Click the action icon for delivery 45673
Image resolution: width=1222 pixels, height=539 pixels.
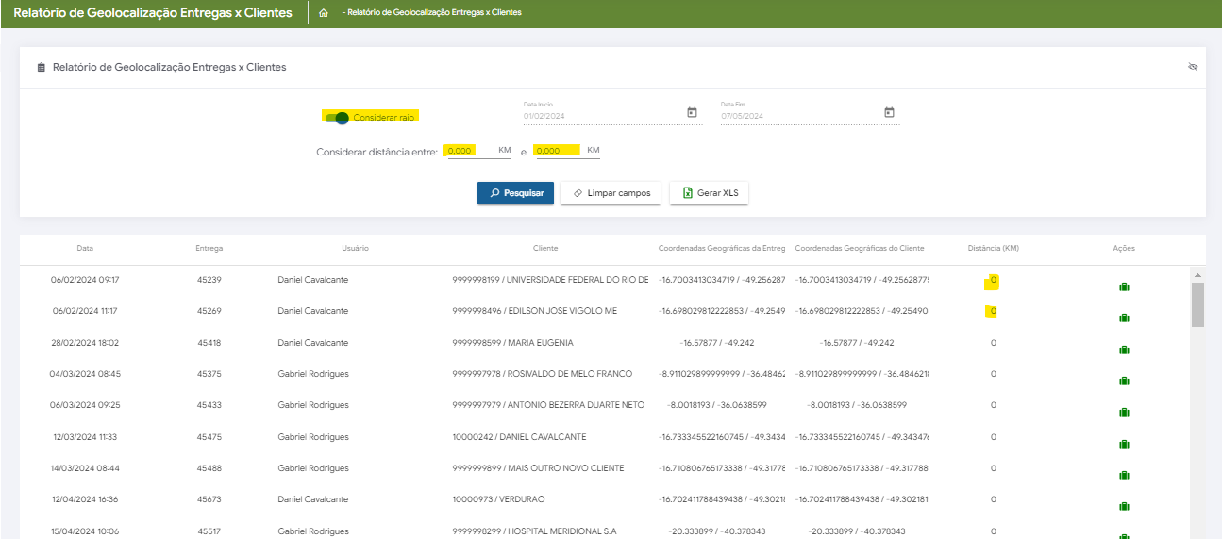coord(1124,507)
